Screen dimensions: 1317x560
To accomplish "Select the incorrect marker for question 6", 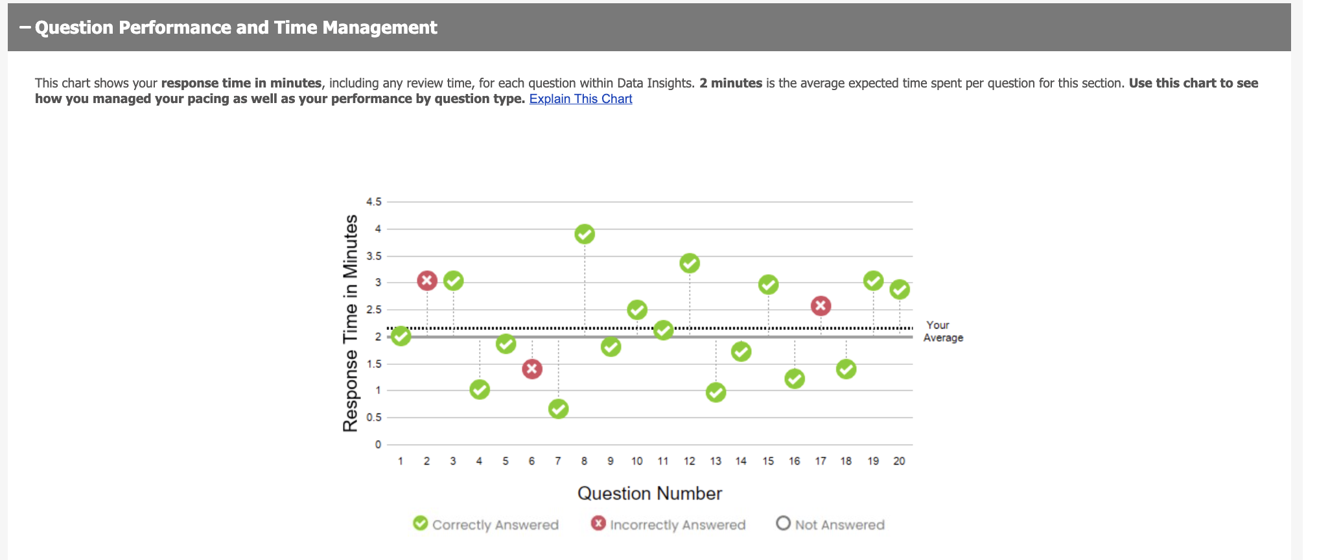I will [x=532, y=369].
